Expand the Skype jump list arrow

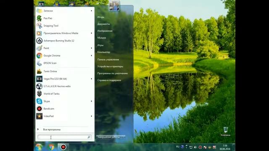pyautogui.click(x=92, y=101)
